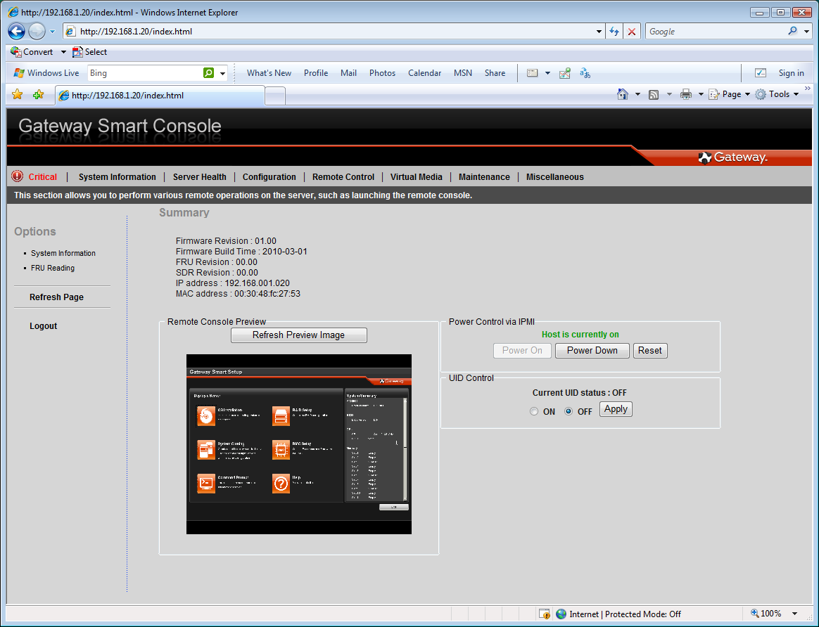Click the Refresh Page link
The width and height of the screenshot is (819, 627).
pyautogui.click(x=56, y=297)
